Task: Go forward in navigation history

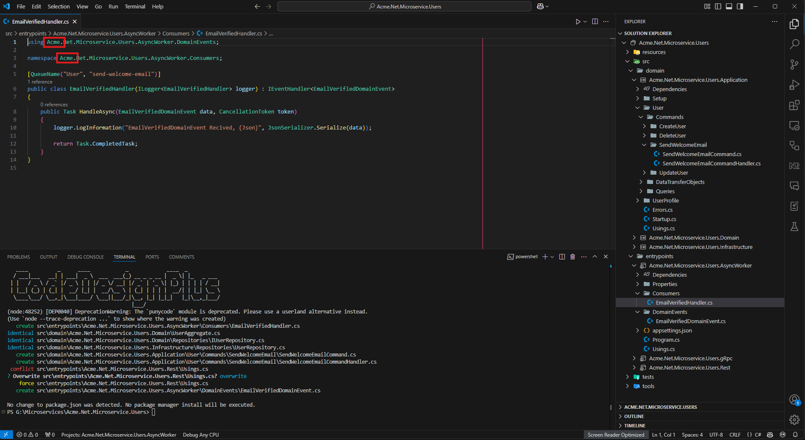Action: 268,6
